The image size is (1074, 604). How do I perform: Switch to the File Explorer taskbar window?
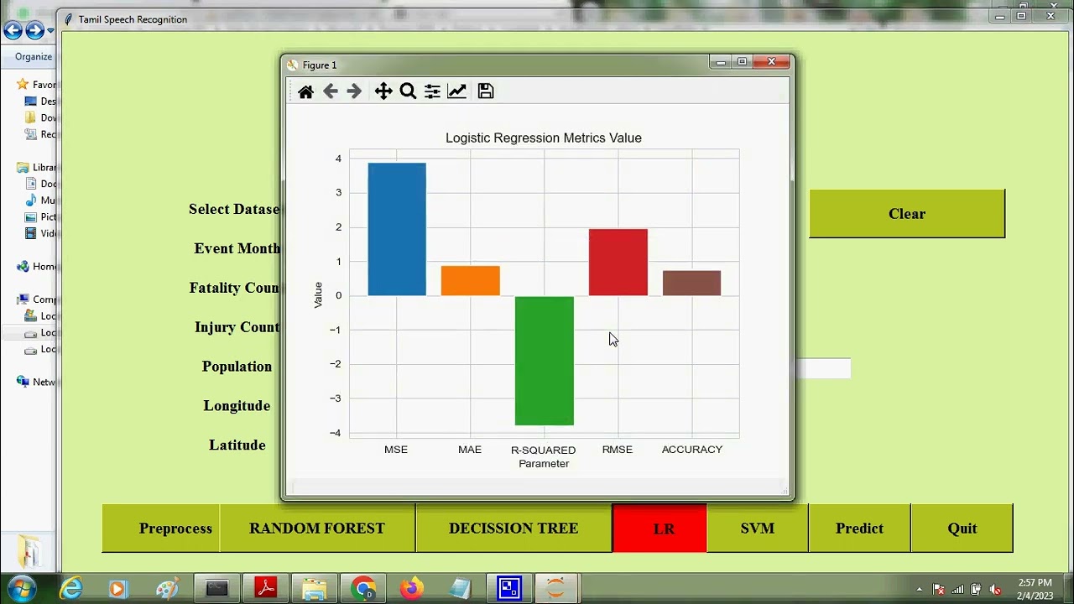pyautogui.click(x=315, y=589)
